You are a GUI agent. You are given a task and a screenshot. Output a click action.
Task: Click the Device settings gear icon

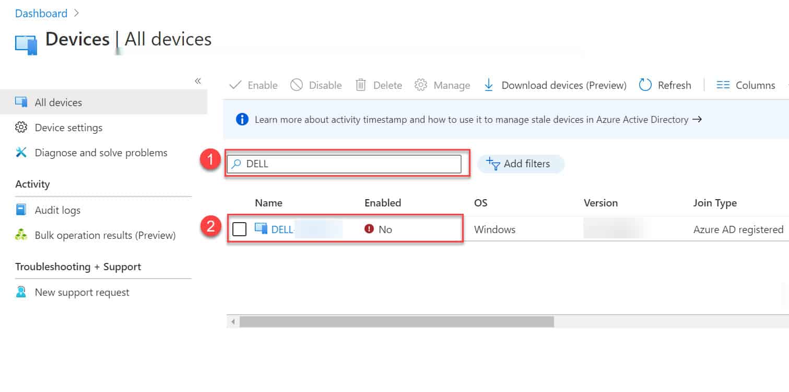[21, 127]
